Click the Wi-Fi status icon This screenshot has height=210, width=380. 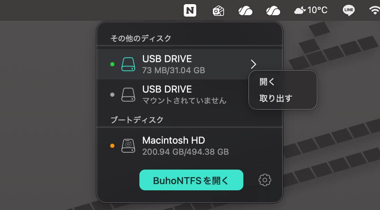374,10
